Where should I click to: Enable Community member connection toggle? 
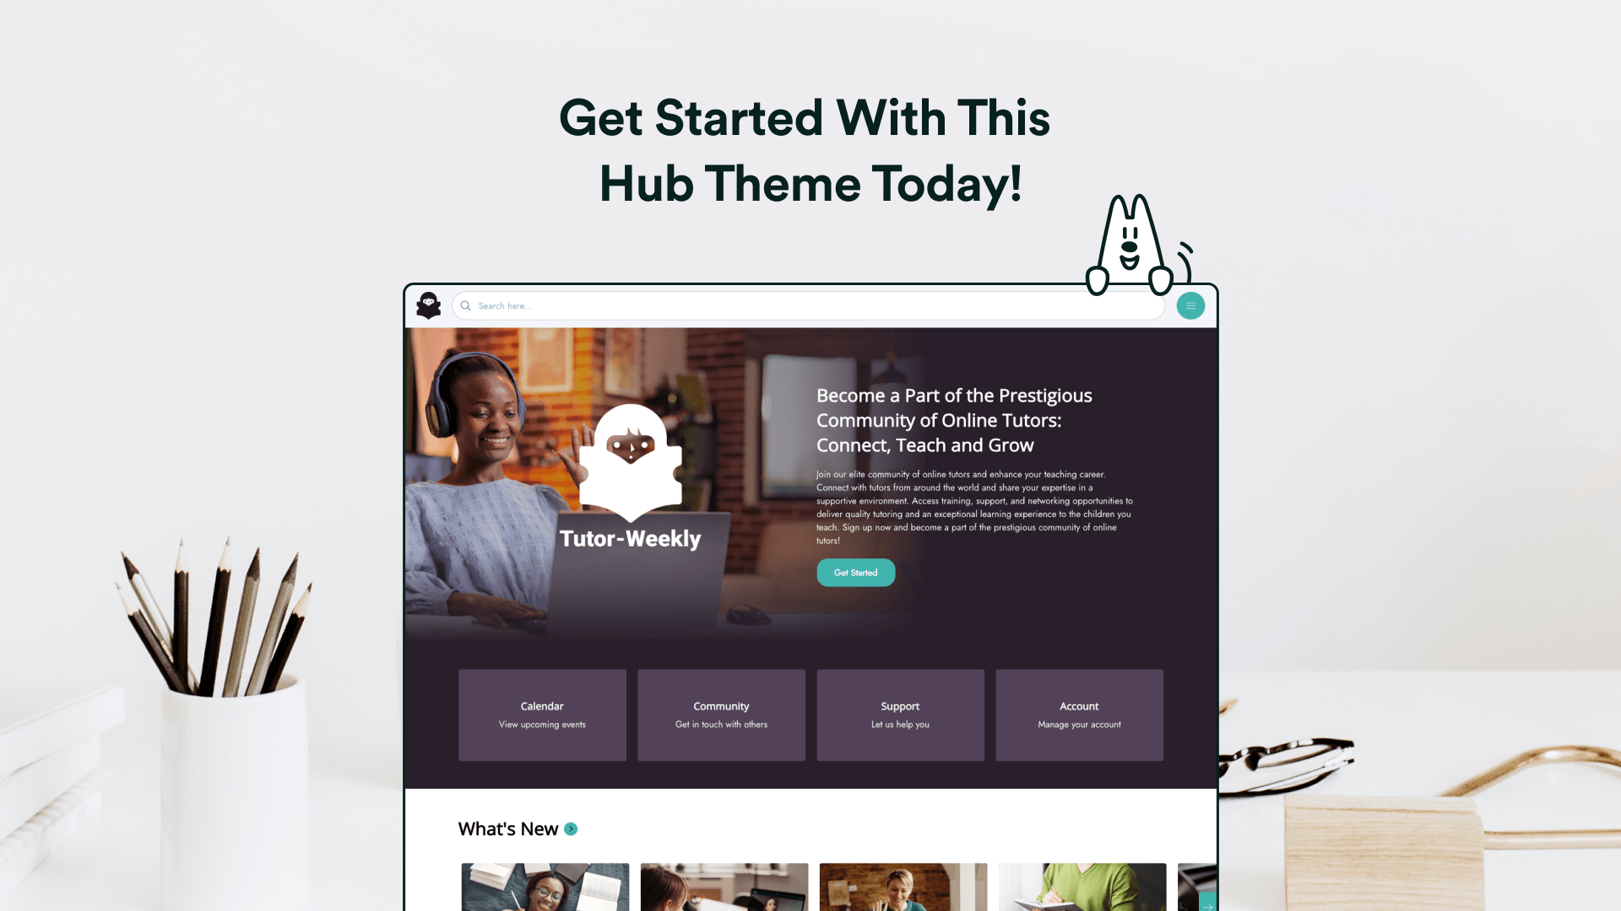[720, 713]
